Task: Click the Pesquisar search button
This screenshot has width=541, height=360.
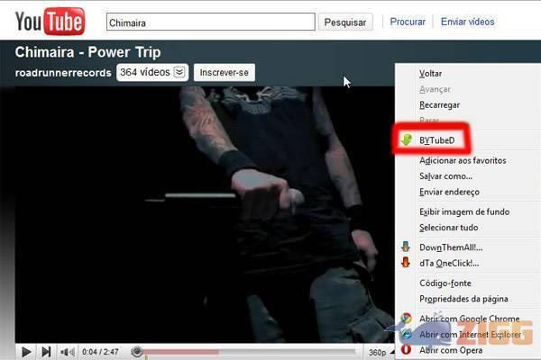Action: [345, 22]
